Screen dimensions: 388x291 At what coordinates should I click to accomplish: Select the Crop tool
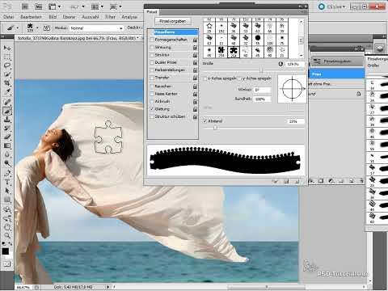[7, 83]
